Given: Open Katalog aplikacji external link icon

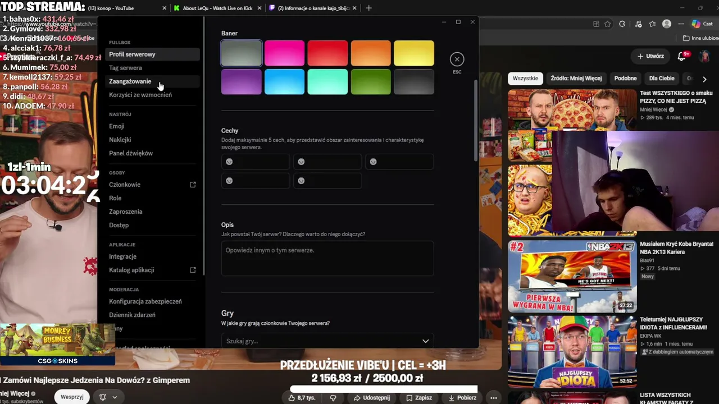Looking at the screenshot, I should pos(193,270).
